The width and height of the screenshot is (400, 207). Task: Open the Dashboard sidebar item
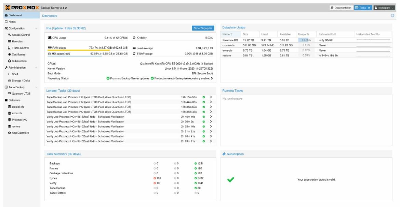pos(22,15)
